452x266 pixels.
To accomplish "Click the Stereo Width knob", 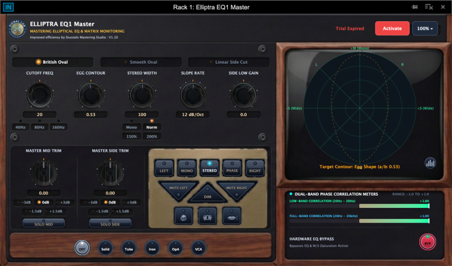I will point(142,95).
